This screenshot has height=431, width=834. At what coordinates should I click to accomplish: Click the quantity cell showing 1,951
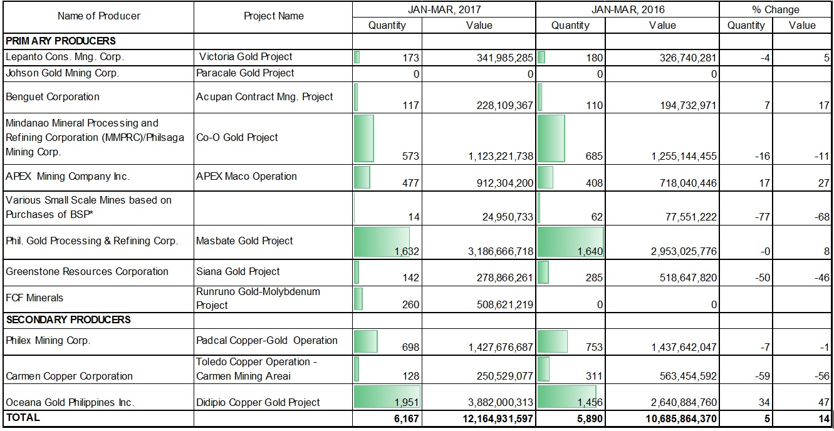(x=387, y=397)
